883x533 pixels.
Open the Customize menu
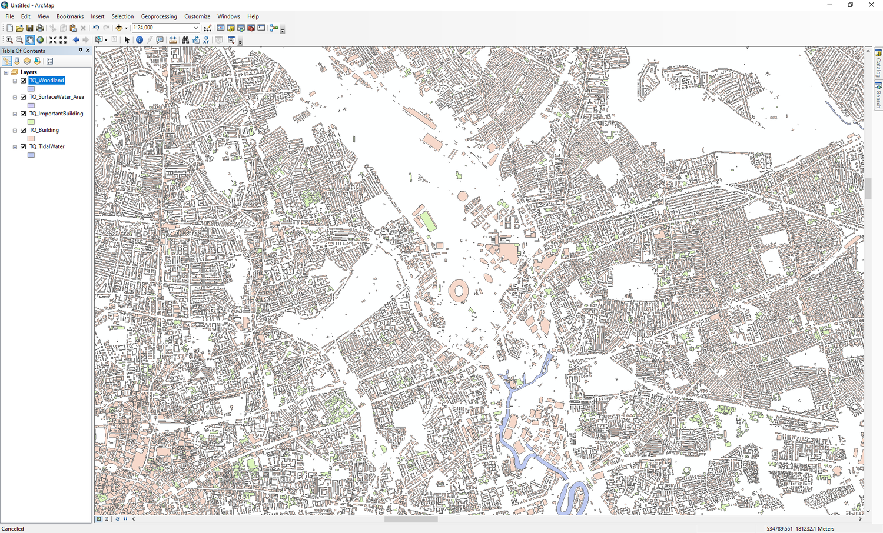197,16
